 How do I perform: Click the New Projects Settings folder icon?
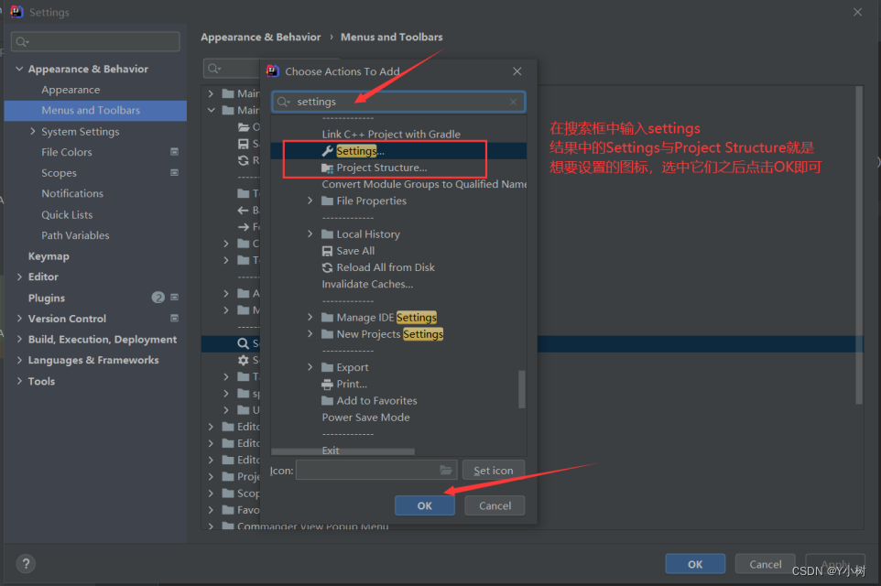coord(328,334)
